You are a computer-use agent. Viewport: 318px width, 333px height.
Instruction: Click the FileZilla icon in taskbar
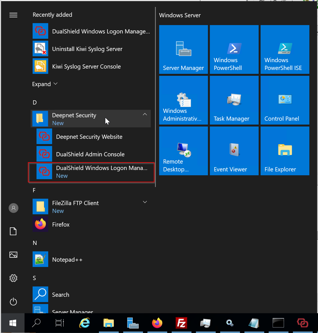[181, 323]
